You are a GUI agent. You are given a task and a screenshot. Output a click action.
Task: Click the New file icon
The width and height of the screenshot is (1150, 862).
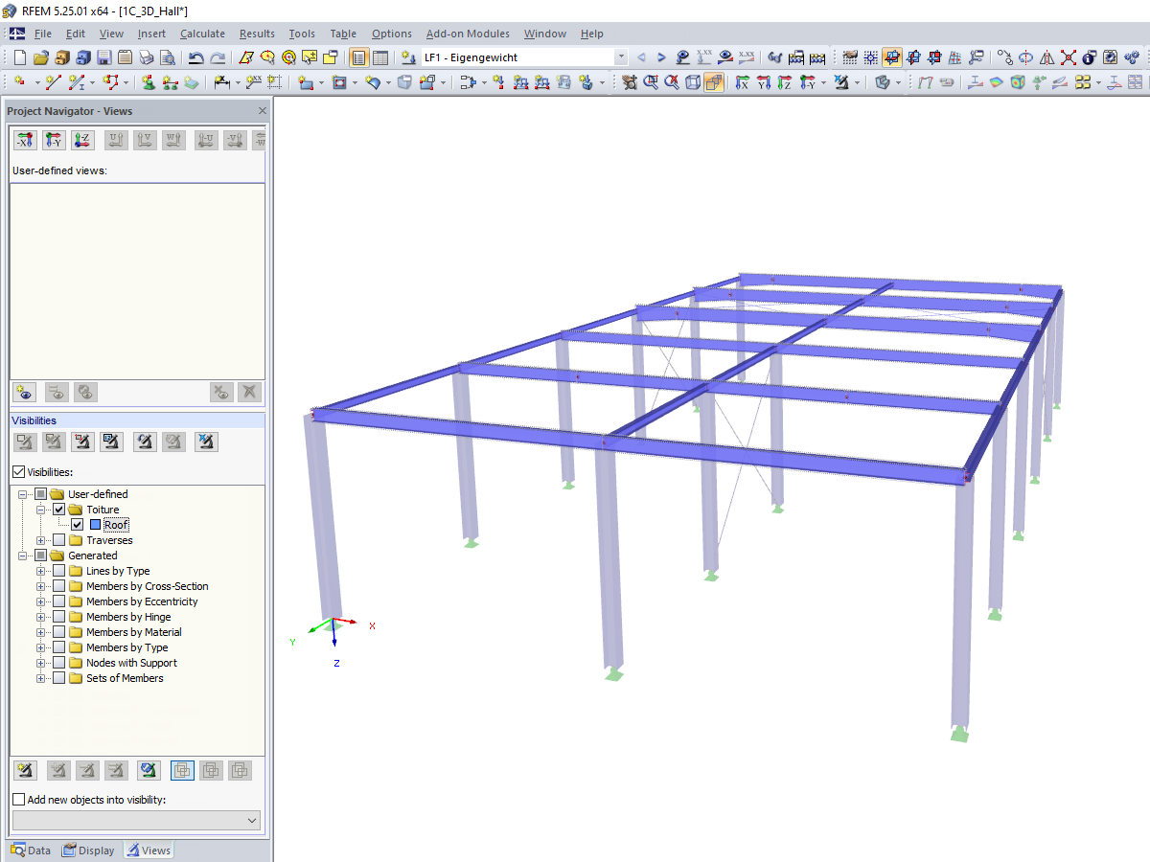tap(20, 57)
